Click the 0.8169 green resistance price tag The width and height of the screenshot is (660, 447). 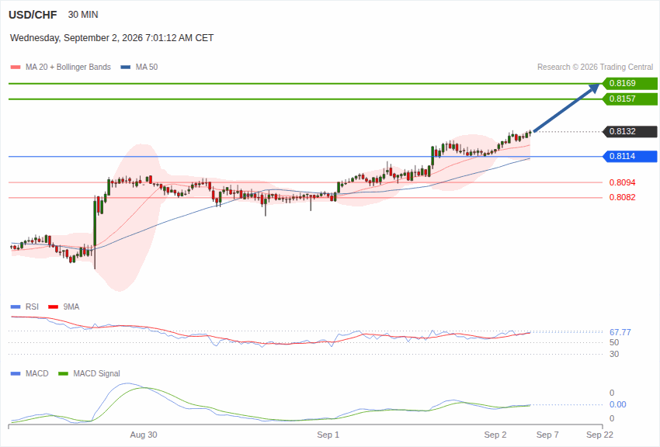[x=630, y=83]
